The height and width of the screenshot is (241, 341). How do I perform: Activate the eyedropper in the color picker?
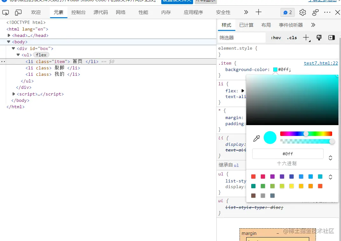coord(256,138)
